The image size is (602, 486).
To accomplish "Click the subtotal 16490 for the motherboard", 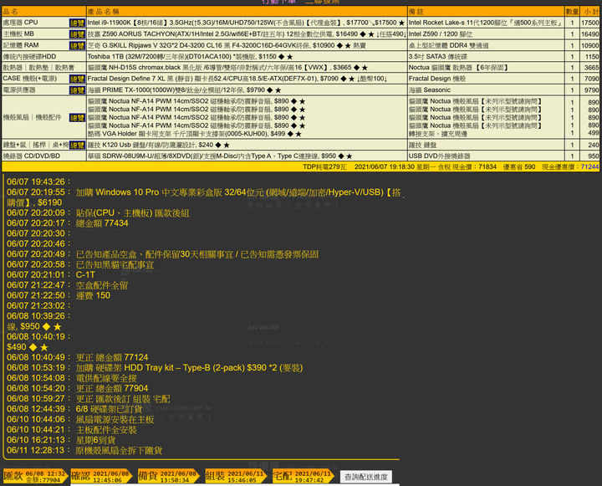I will pyautogui.click(x=589, y=34).
